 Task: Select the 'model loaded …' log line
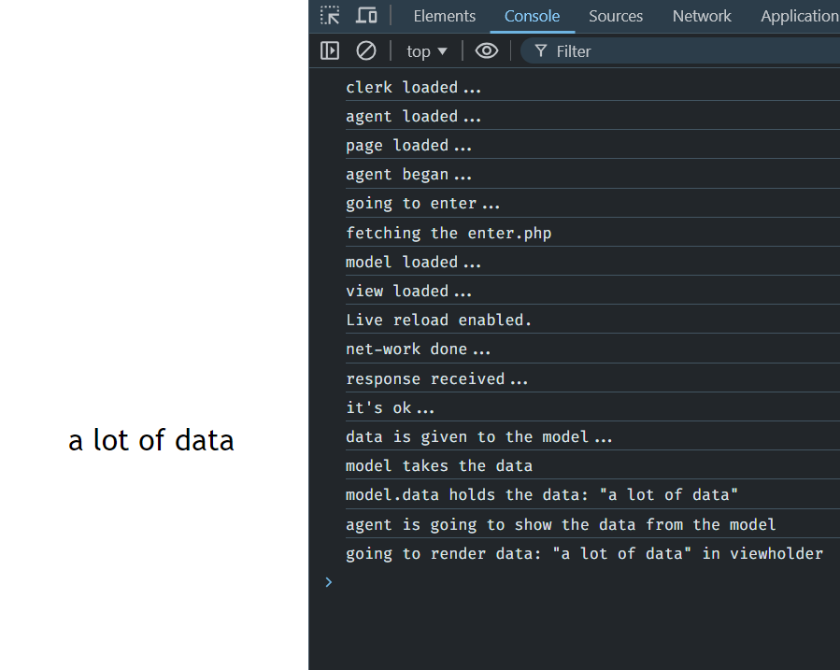tap(414, 262)
